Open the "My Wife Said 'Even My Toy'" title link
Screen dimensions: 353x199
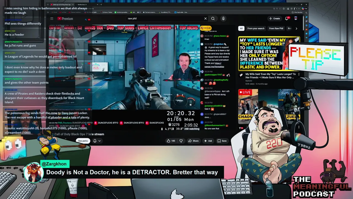pyautogui.click(x=271, y=76)
